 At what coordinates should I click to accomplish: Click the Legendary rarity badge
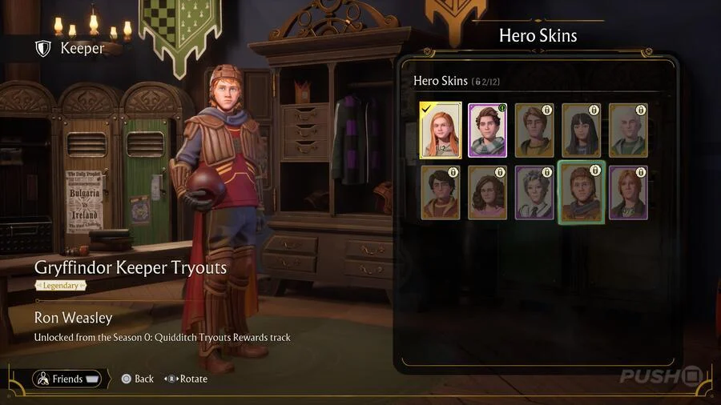(x=61, y=286)
